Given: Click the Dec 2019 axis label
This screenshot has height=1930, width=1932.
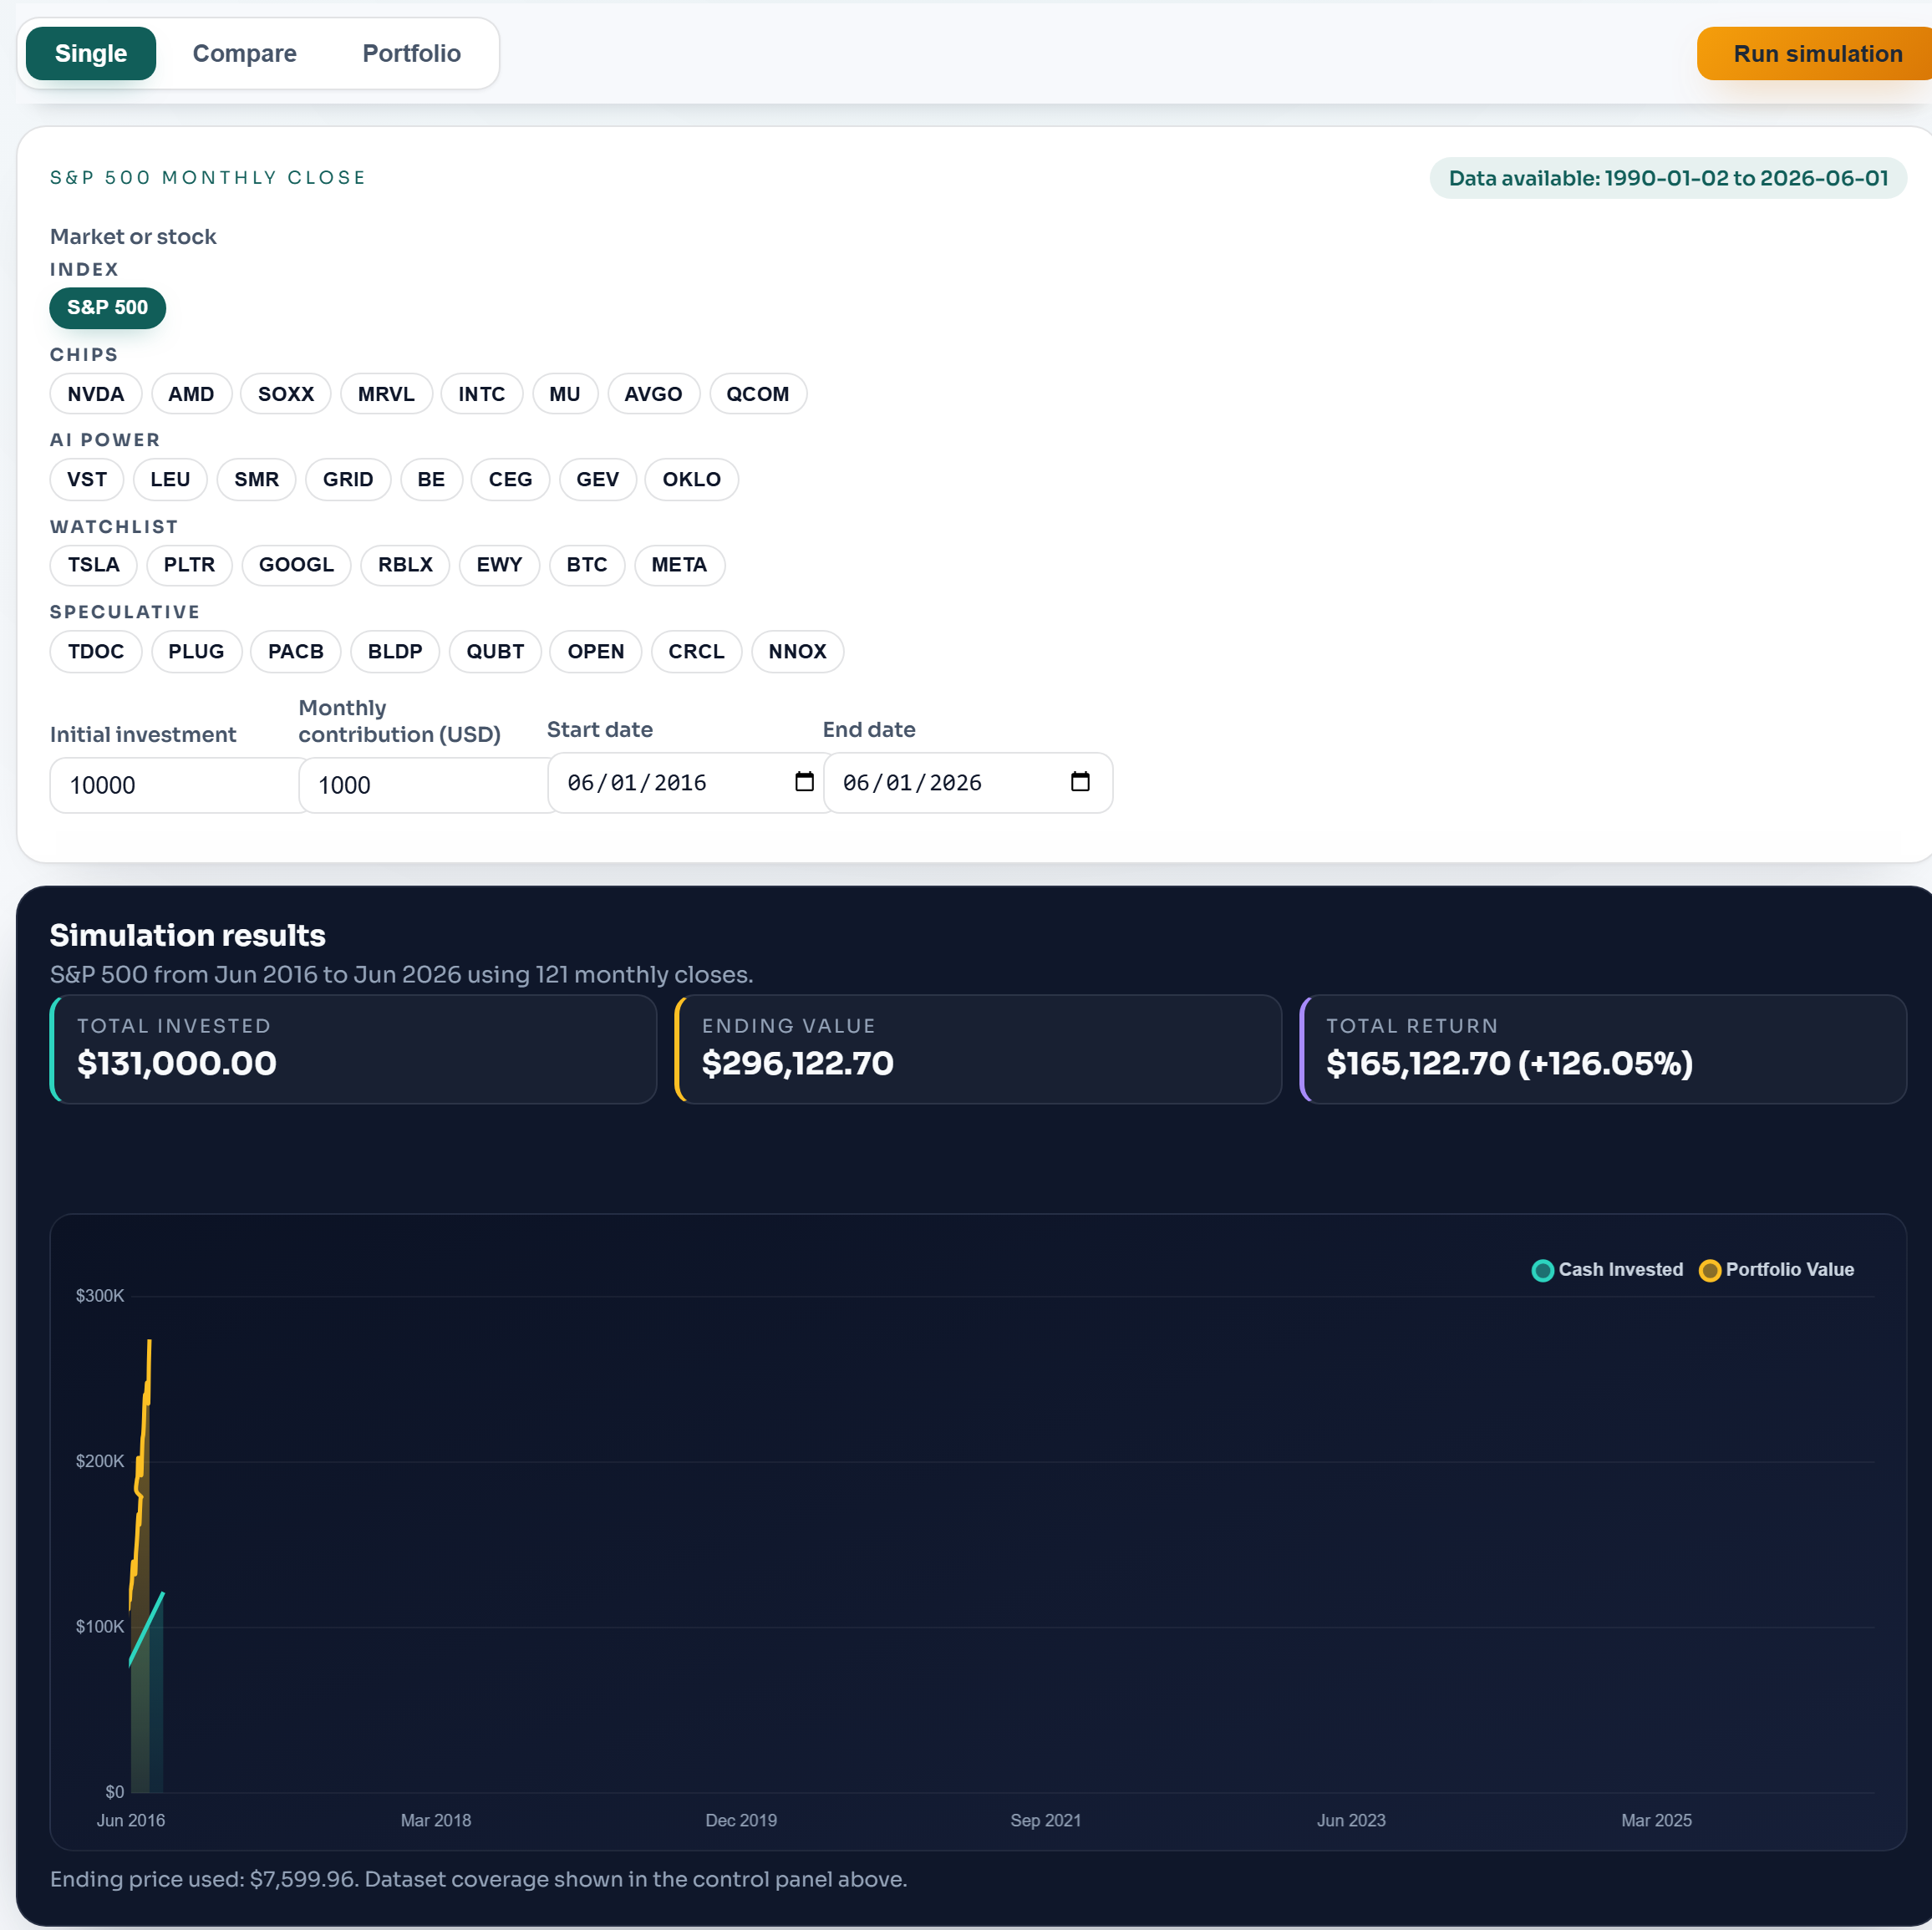Looking at the screenshot, I should pos(741,1820).
